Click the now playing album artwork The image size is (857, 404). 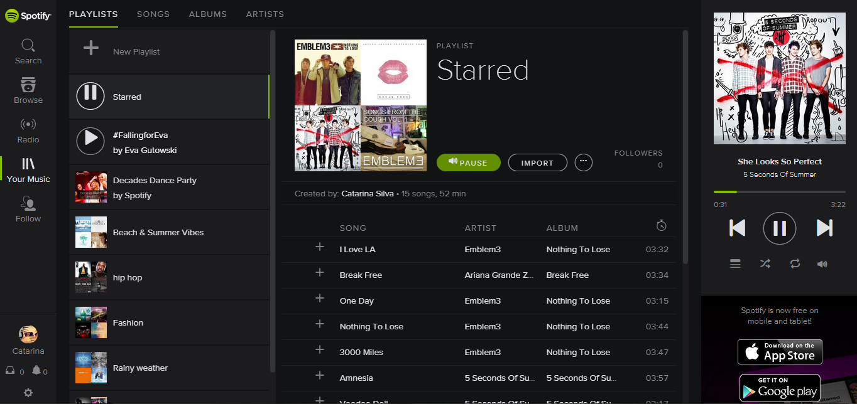point(780,78)
